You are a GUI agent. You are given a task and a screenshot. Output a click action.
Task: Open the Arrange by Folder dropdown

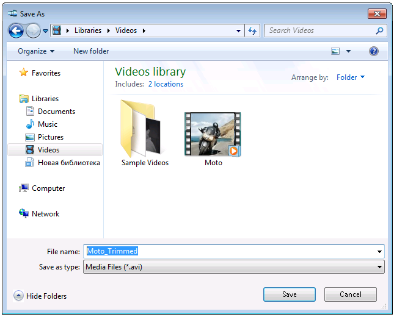tap(350, 77)
